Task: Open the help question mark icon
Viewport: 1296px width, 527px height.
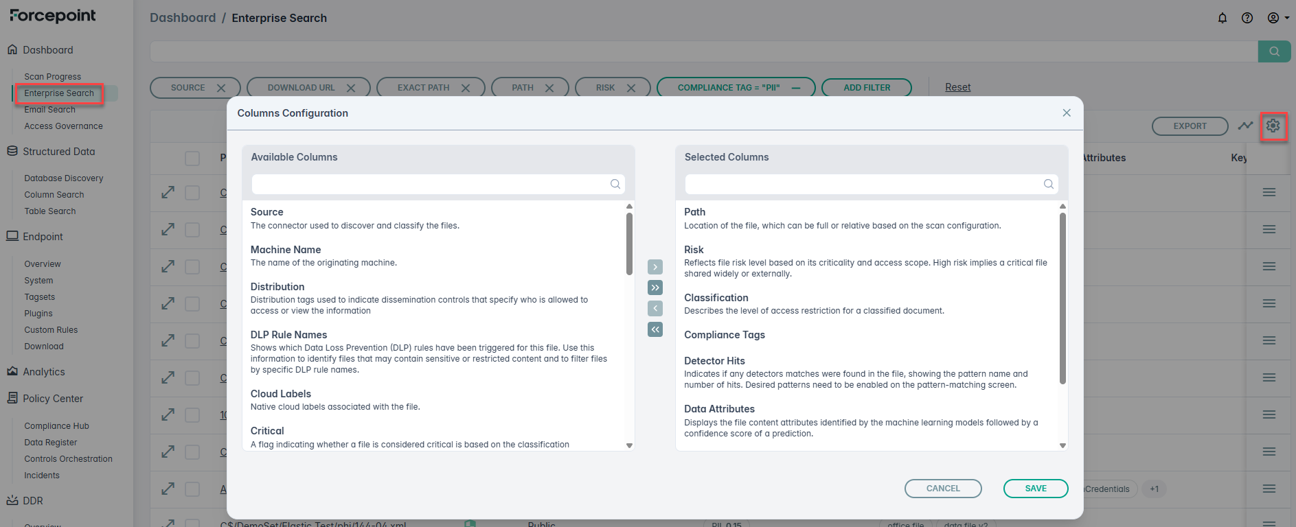Action: tap(1247, 18)
